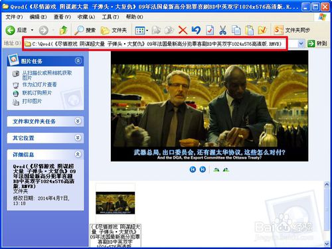Collapse the 图片任务 panel
This screenshot has width=332, height=249.
coord(78,60)
